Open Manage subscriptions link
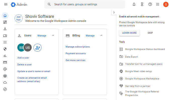The width and height of the screenshot is (170, 100). [78, 47]
